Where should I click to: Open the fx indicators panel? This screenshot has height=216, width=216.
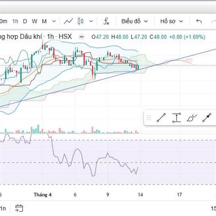click(x=106, y=21)
